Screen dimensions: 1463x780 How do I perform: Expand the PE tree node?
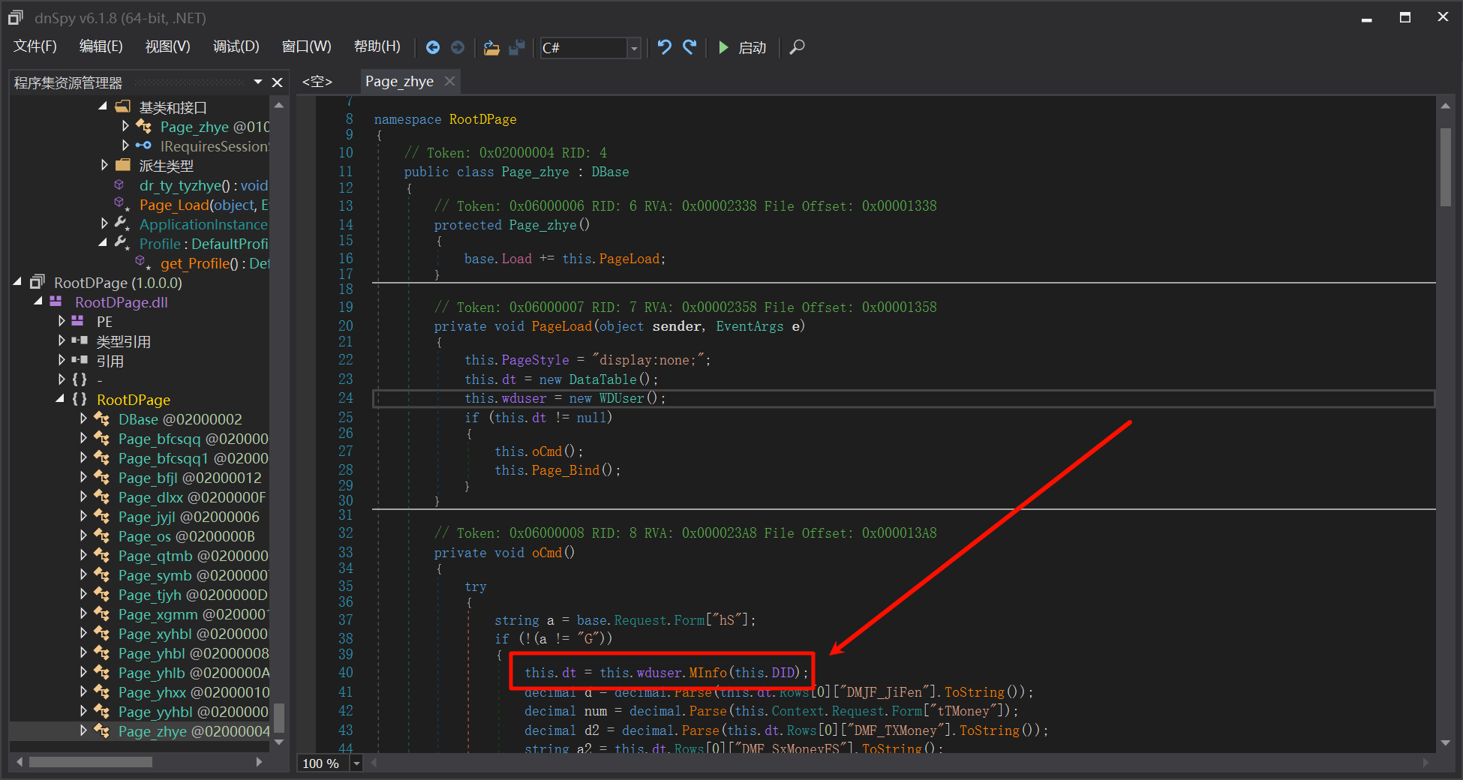[x=62, y=321]
